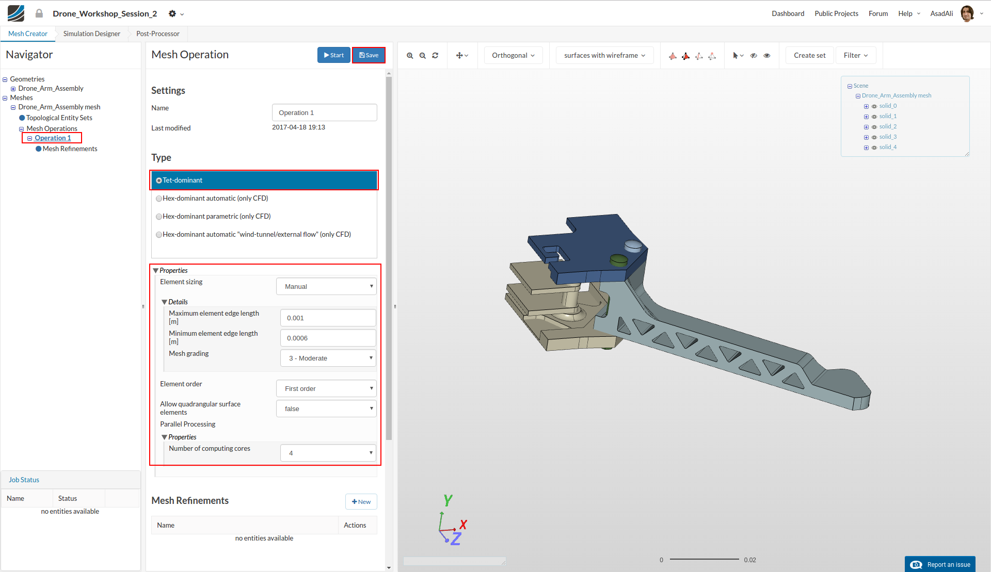Open the project settings gear menu
This screenshot has width=991, height=572.
[175, 14]
